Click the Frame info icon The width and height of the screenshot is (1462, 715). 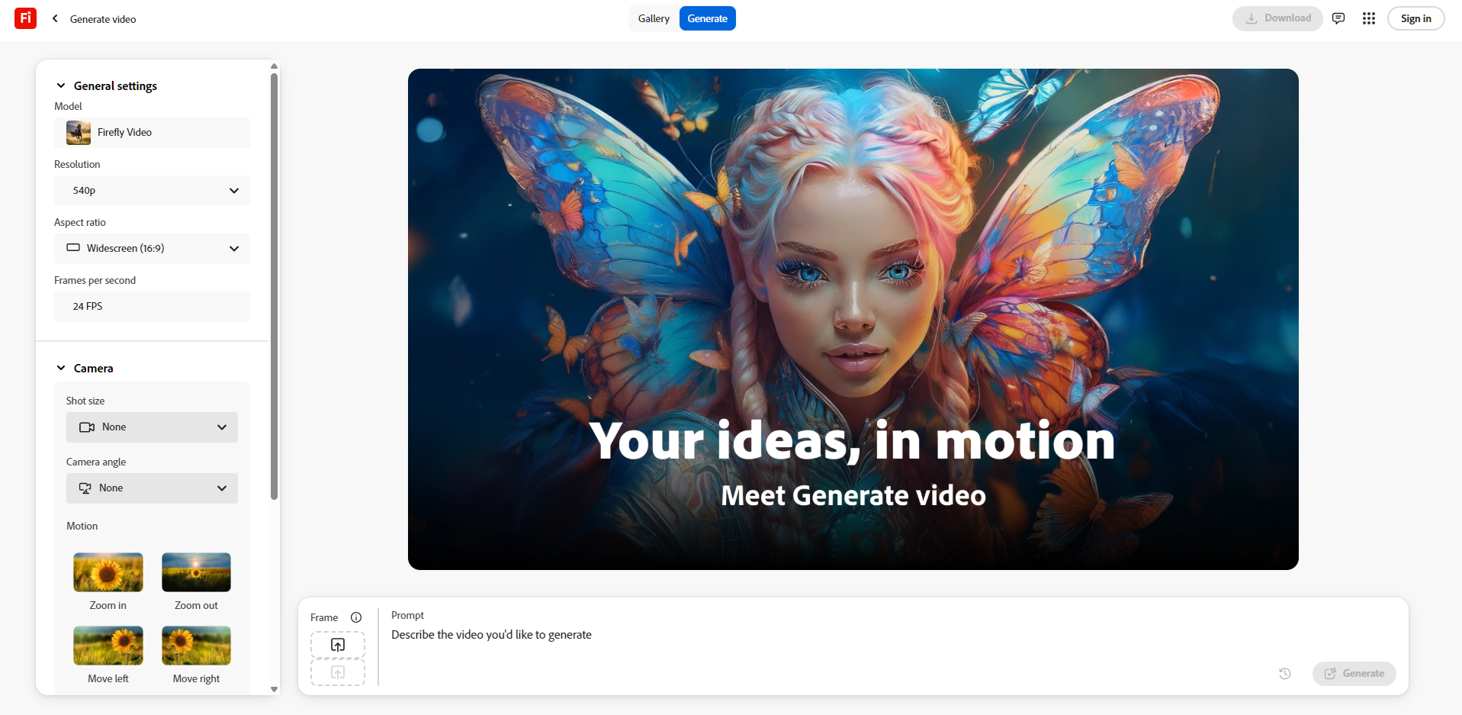pyautogui.click(x=357, y=617)
